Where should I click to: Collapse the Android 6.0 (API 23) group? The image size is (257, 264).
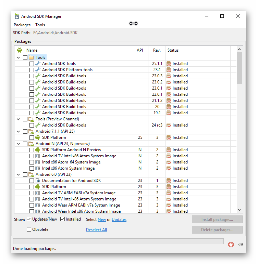(19, 175)
